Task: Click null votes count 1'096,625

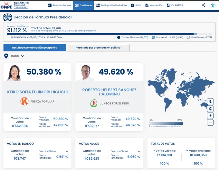Action: pos(92,158)
